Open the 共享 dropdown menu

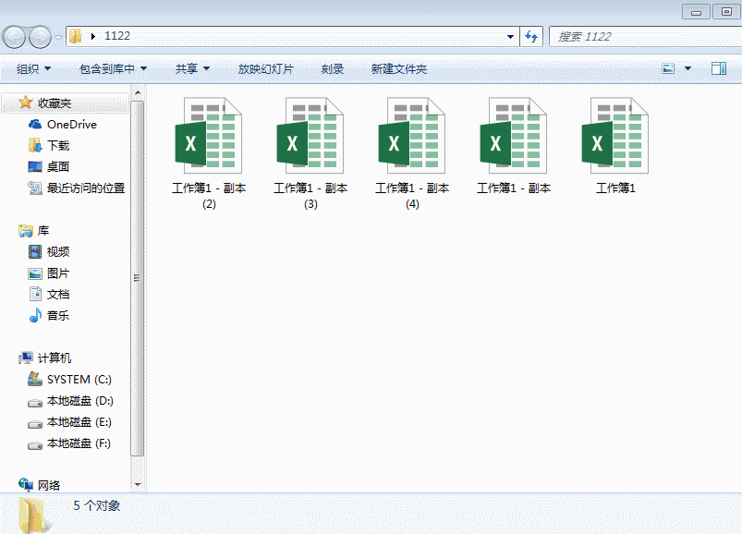[192, 69]
